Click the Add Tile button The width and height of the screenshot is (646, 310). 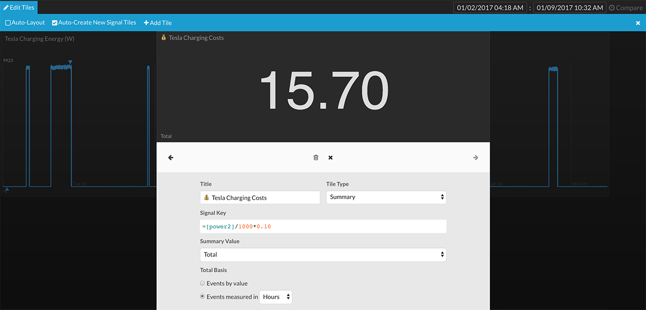click(158, 23)
